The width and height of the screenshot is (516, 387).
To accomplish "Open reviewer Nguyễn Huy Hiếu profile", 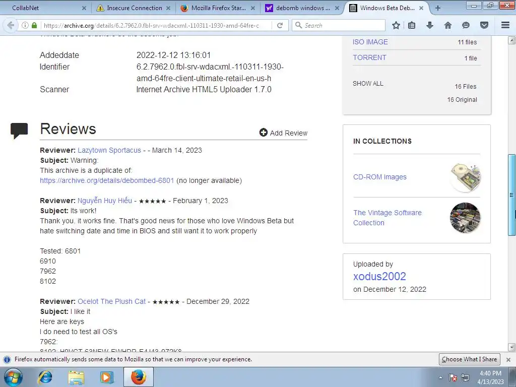I will pos(105,201).
